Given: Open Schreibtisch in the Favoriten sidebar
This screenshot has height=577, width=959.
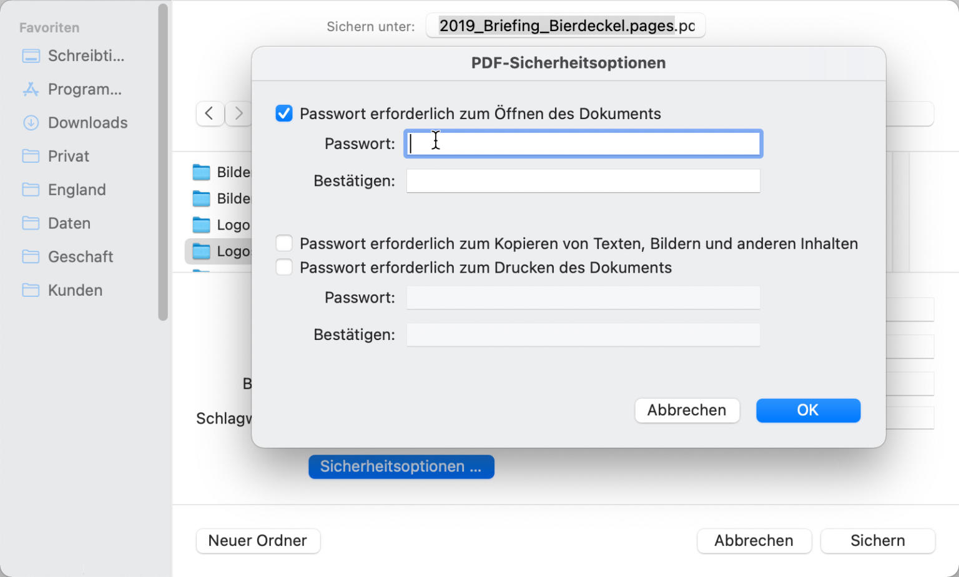Looking at the screenshot, I should [x=74, y=56].
